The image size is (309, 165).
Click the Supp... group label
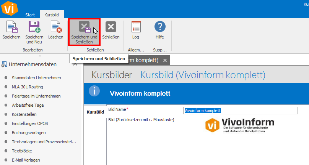tap(160, 50)
